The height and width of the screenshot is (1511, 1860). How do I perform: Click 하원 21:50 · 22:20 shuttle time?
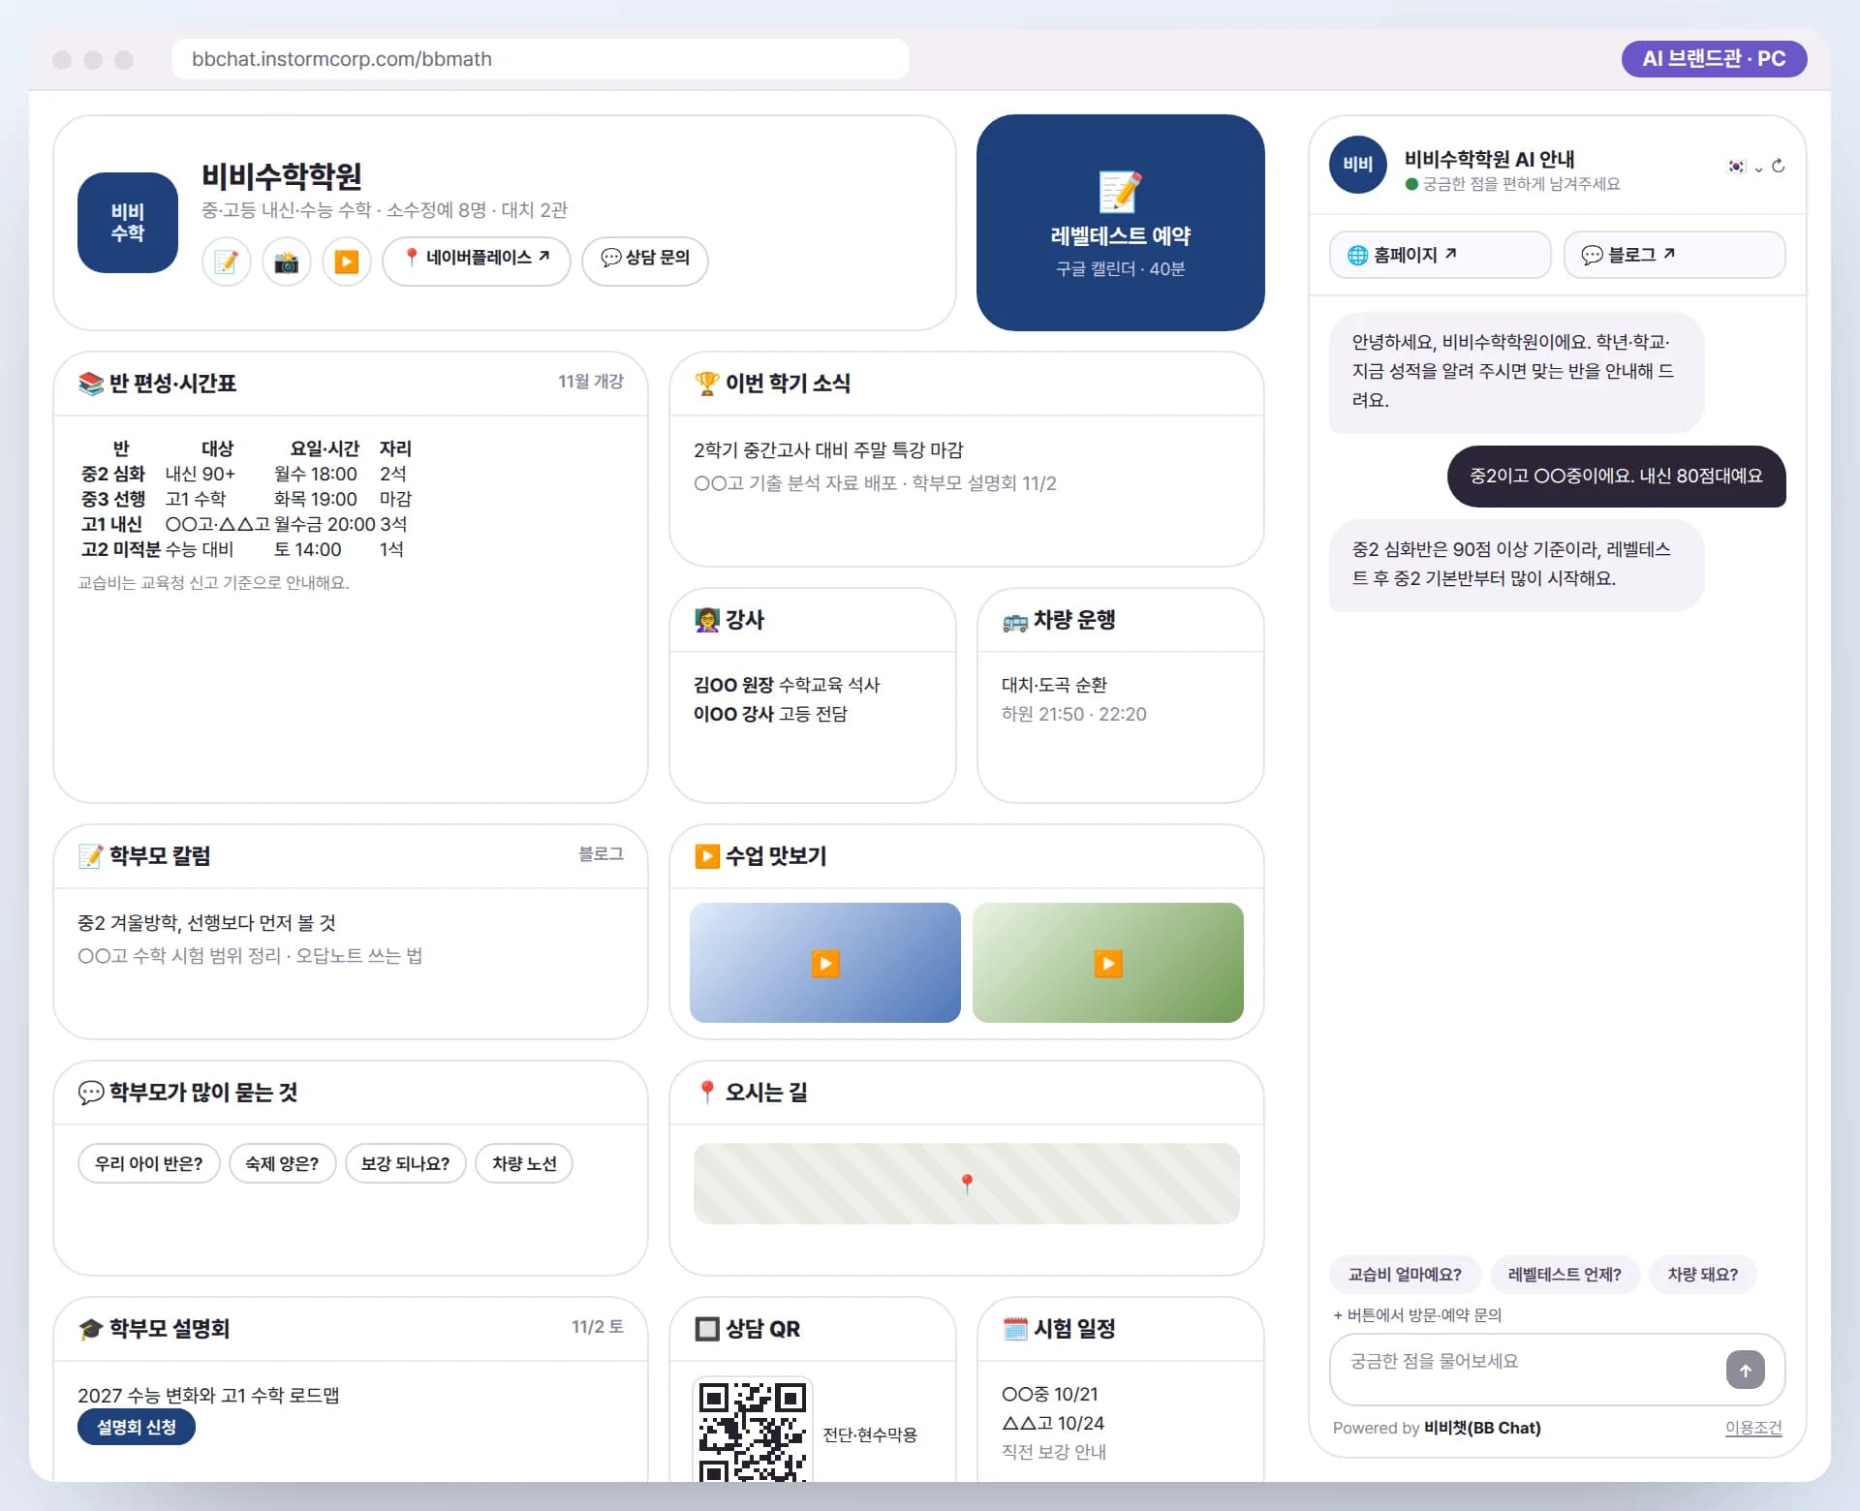pos(1073,714)
